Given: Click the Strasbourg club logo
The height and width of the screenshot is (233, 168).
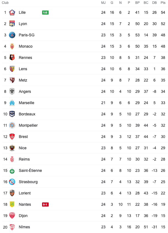Looking at the screenshot, I should [12, 182].
